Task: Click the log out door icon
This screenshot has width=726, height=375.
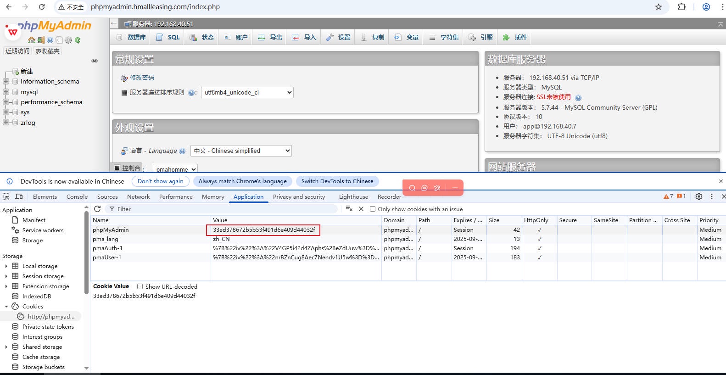Action: pyautogui.click(x=41, y=40)
